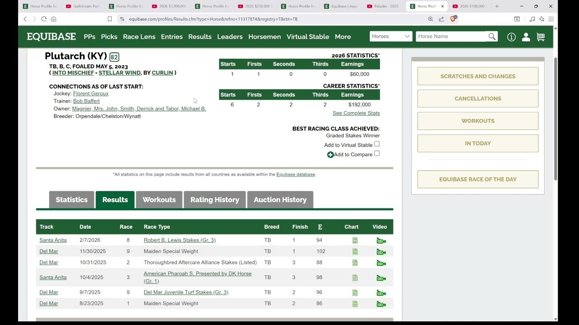Open the user account icon
The width and height of the screenshot is (579, 325).
pos(526,37)
